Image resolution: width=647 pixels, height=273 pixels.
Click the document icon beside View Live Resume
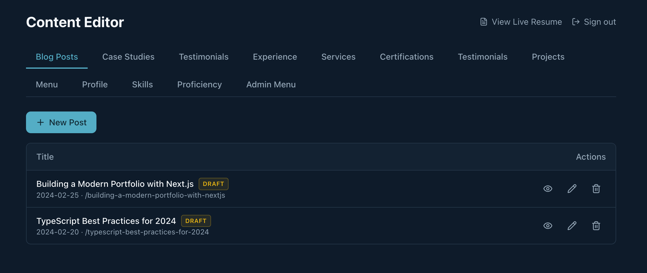(x=484, y=22)
